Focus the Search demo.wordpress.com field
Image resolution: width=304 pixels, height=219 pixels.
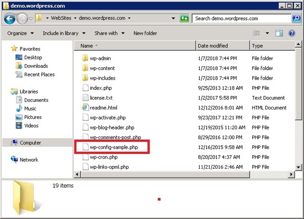(242, 18)
